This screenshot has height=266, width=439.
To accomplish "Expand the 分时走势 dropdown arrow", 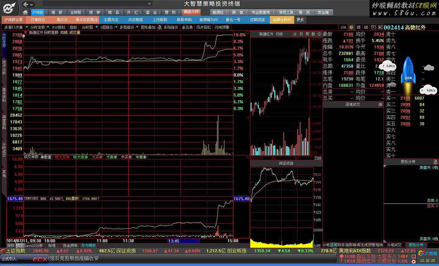I will [48, 27].
